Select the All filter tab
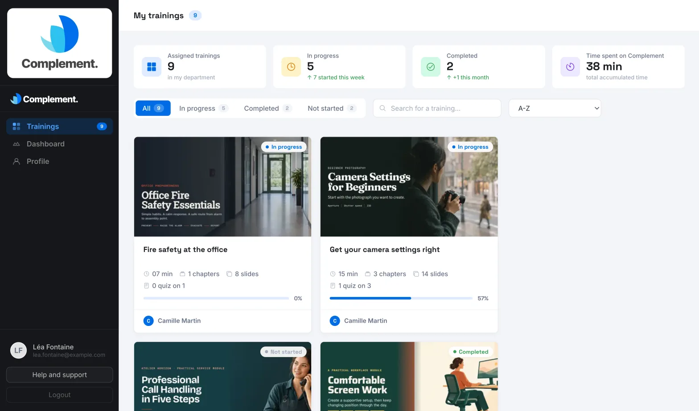The image size is (699, 411). [153, 108]
